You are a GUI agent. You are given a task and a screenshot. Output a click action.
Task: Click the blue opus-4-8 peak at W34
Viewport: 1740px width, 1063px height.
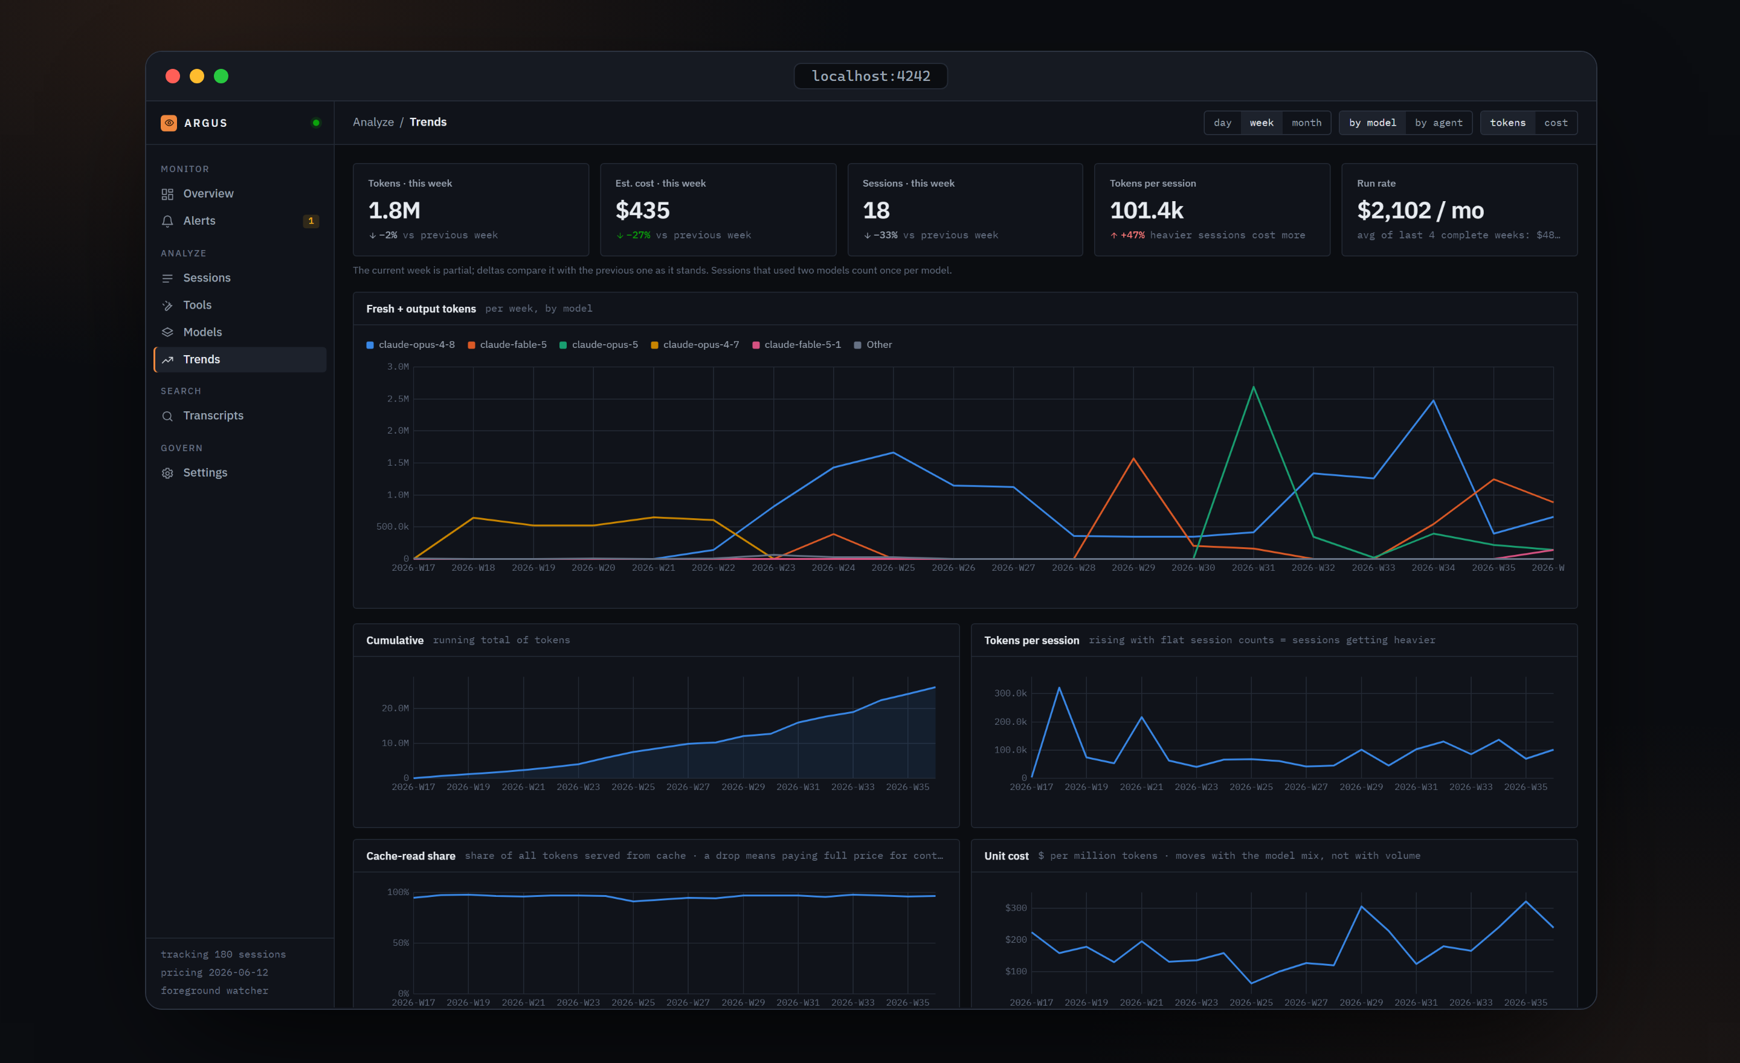pos(1433,401)
